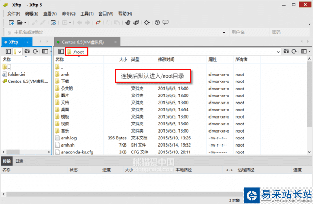Toggle the local pane folder tree icon
The height and width of the screenshot is (204, 313).
(x=8, y=52)
